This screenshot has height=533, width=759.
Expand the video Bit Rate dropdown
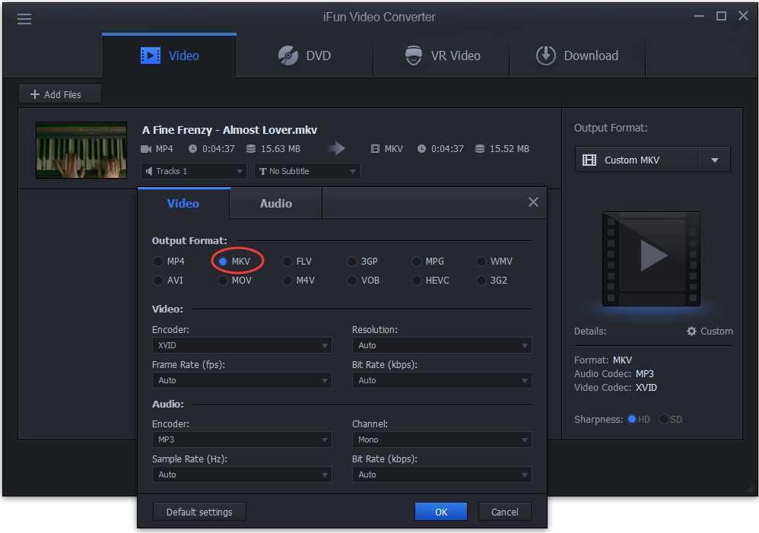tap(442, 380)
